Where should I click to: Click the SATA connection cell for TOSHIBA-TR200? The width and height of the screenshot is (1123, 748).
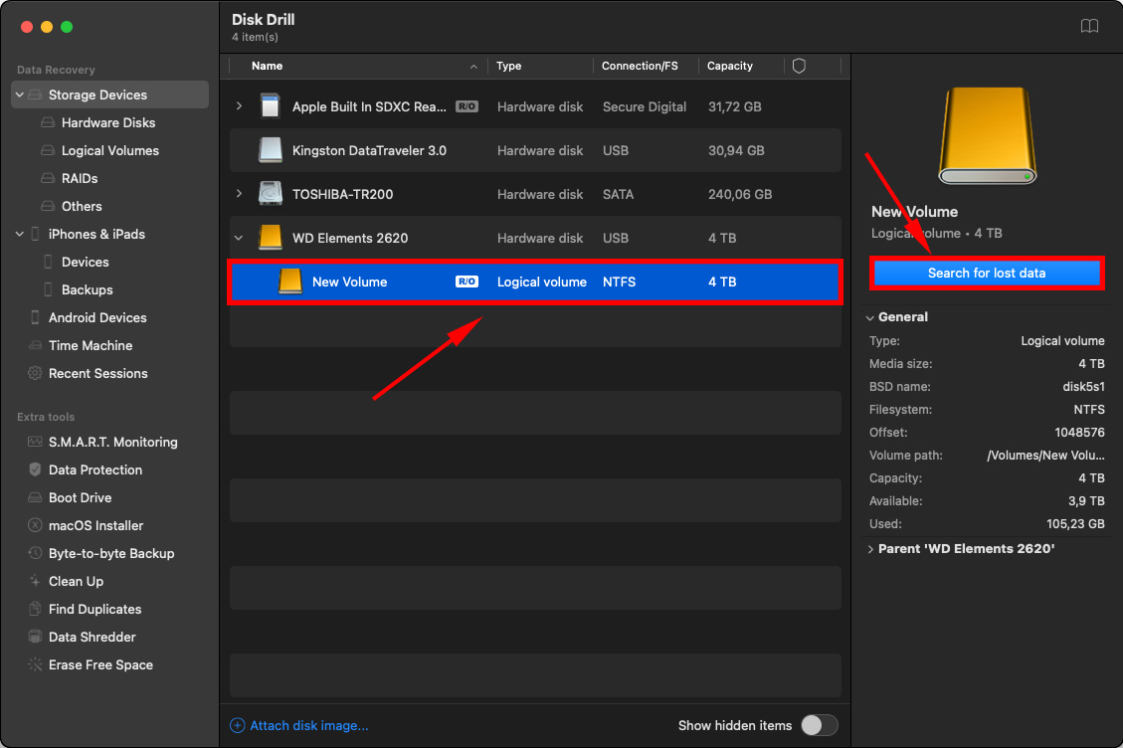(x=618, y=194)
